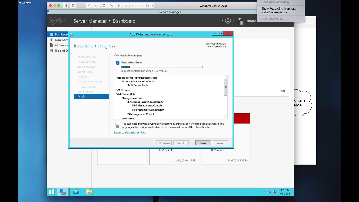Pause the virtual machine from VM toolbar
This screenshot has width=359, height=202.
pos(66,6)
